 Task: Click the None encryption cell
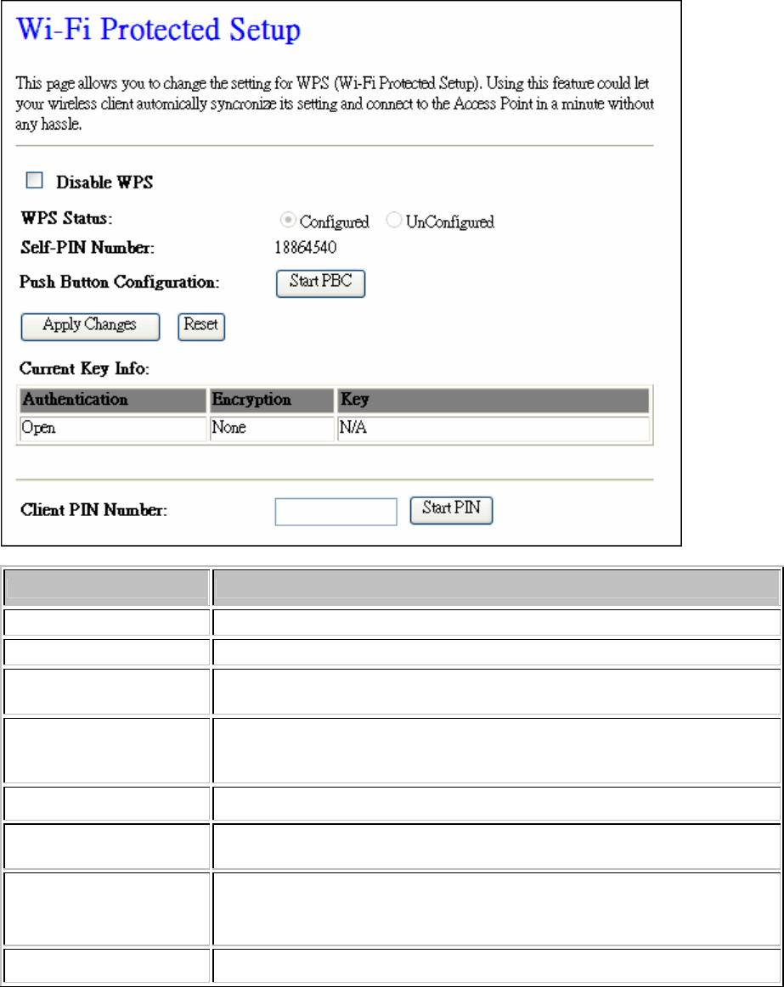tap(272, 429)
